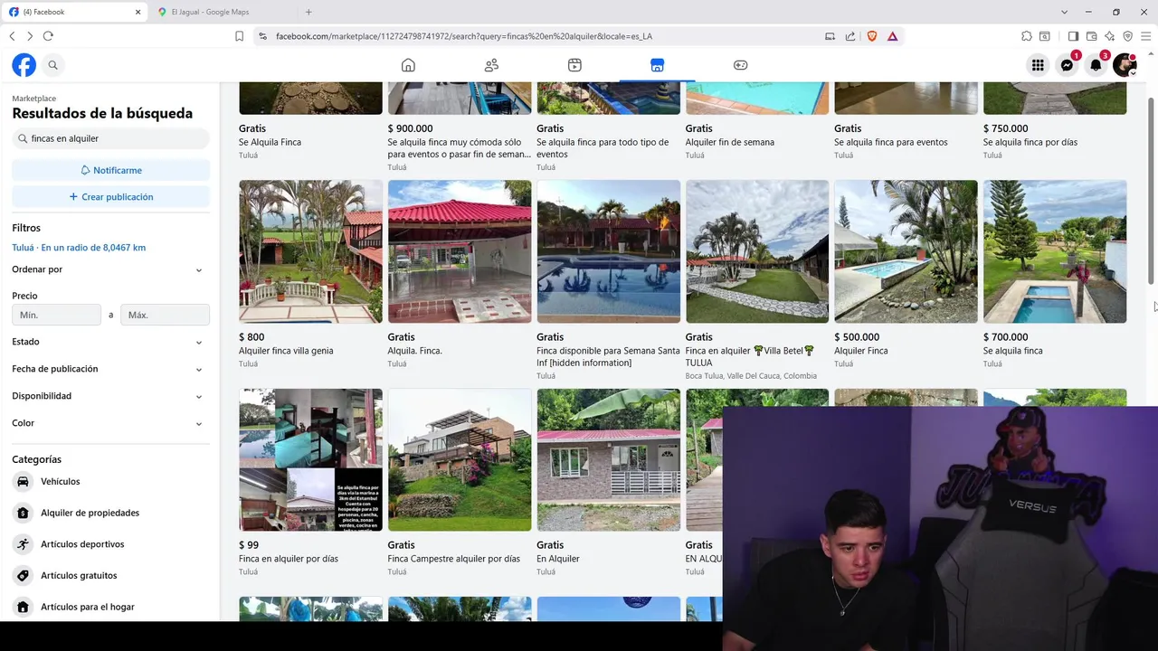Open Artículos deportivos category

[x=110, y=544]
